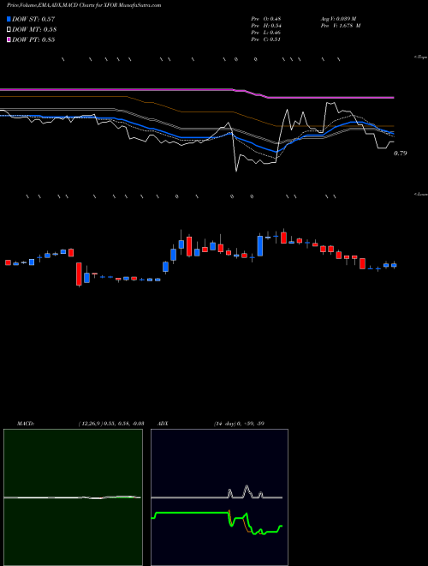Open the dark blue ADX indicator chart

click(x=219, y=497)
